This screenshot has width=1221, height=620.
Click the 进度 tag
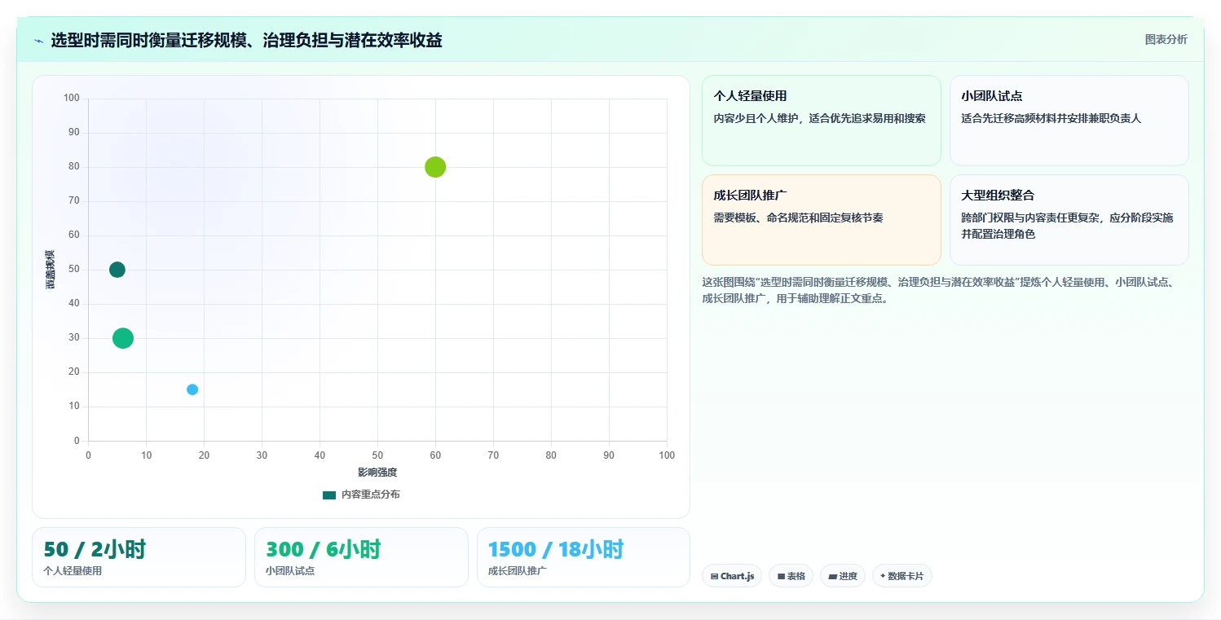[843, 576]
